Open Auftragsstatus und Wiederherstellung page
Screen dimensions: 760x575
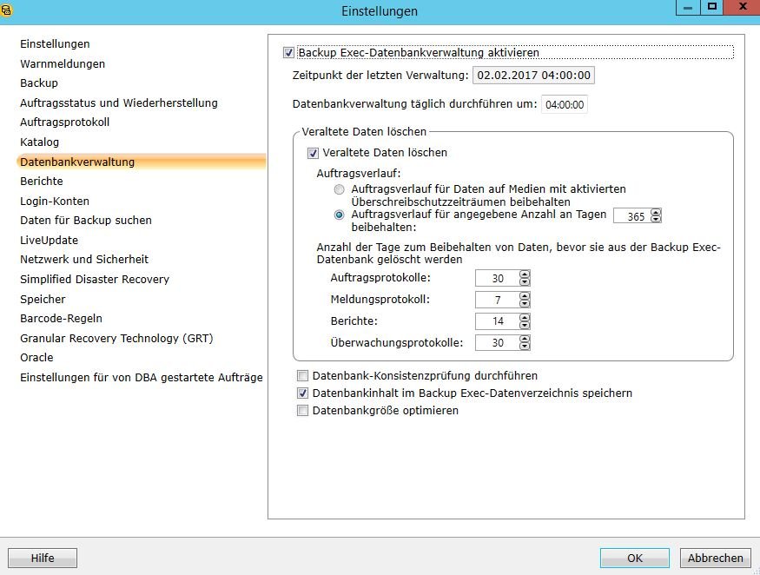click(119, 102)
